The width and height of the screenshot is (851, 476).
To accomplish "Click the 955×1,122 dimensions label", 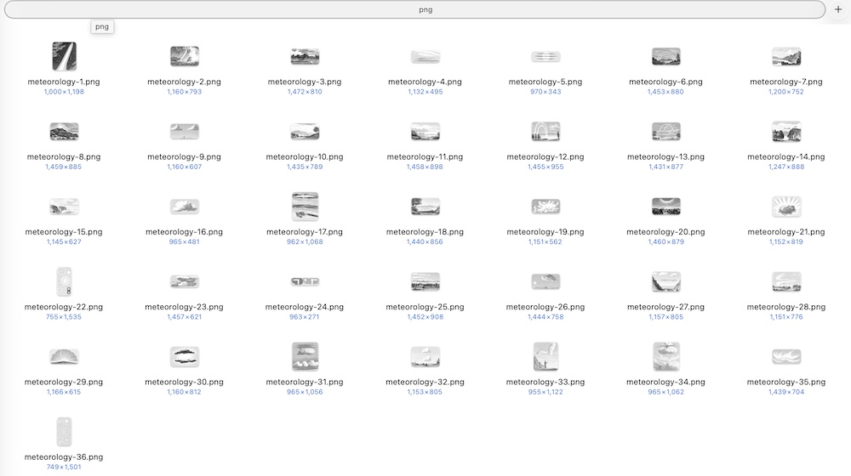I will 545,393.
